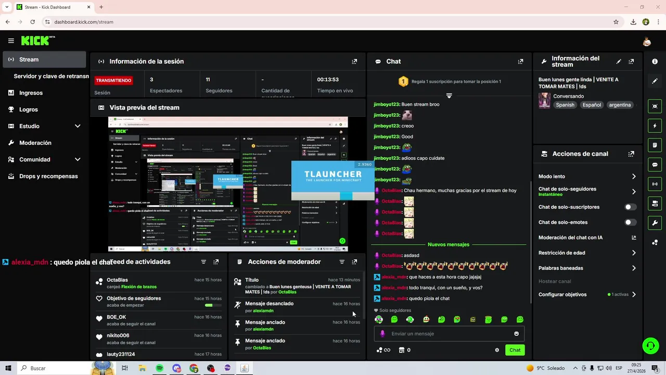Bookmark page with the star icon
The width and height of the screenshot is (666, 375).
pyautogui.click(x=616, y=22)
